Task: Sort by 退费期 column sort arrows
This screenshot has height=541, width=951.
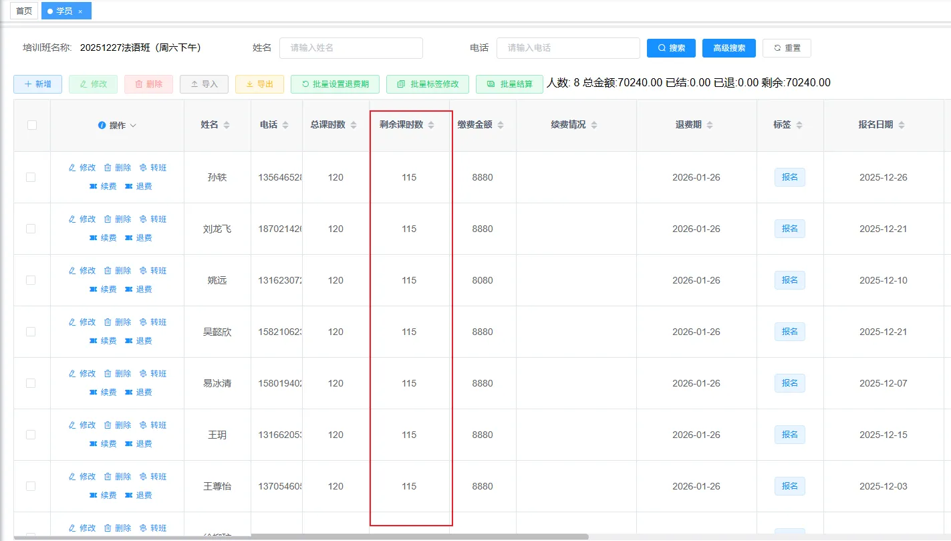Action: click(x=710, y=125)
